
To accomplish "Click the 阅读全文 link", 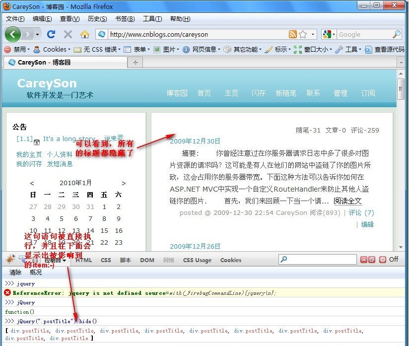I will click(x=347, y=201).
